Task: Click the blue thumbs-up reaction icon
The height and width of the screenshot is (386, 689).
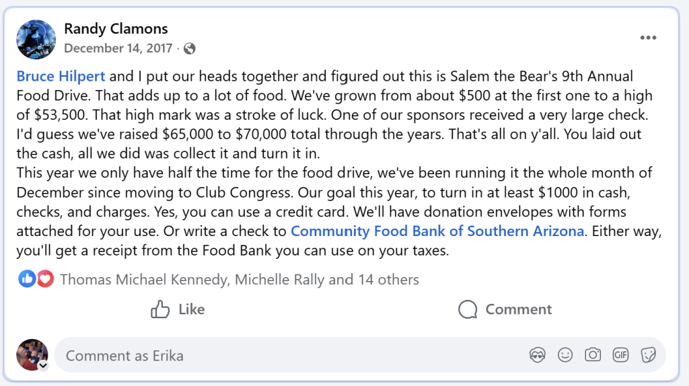Action: click(27, 279)
